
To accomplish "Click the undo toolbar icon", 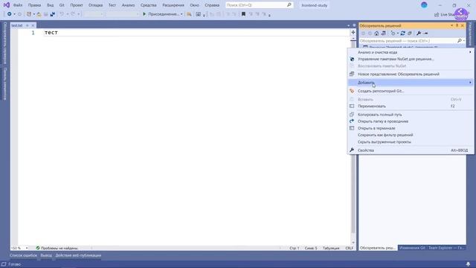I will tap(62, 14).
